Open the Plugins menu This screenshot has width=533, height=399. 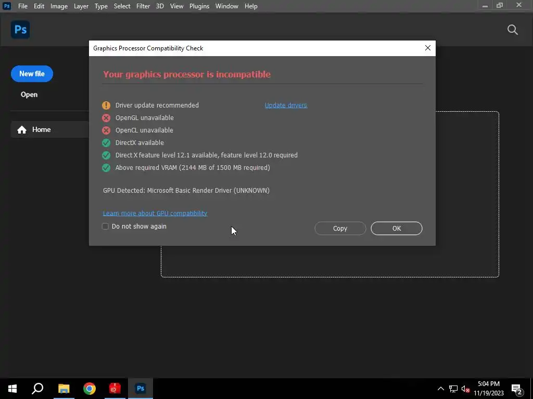tap(199, 6)
